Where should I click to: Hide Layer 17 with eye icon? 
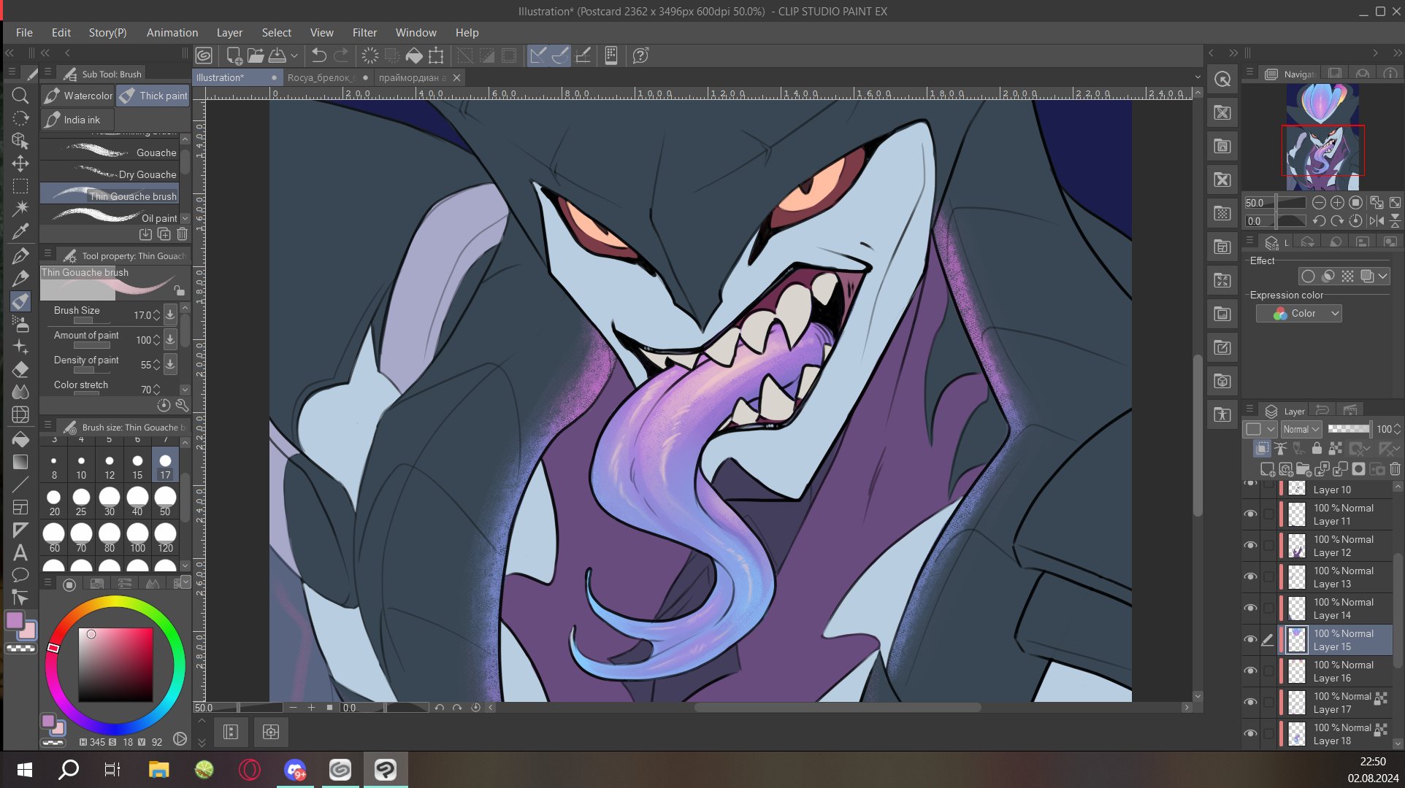pyautogui.click(x=1250, y=703)
